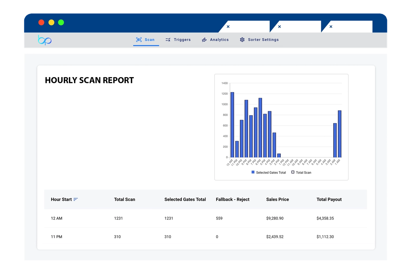Click the Selected Gates Total column header

coord(185,200)
